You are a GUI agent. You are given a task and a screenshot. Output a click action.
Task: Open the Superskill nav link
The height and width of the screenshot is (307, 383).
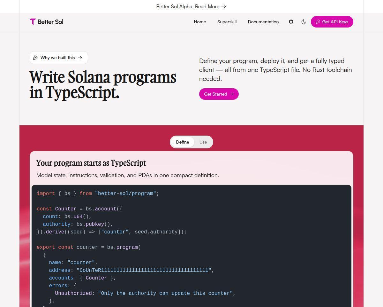coord(227,22)
